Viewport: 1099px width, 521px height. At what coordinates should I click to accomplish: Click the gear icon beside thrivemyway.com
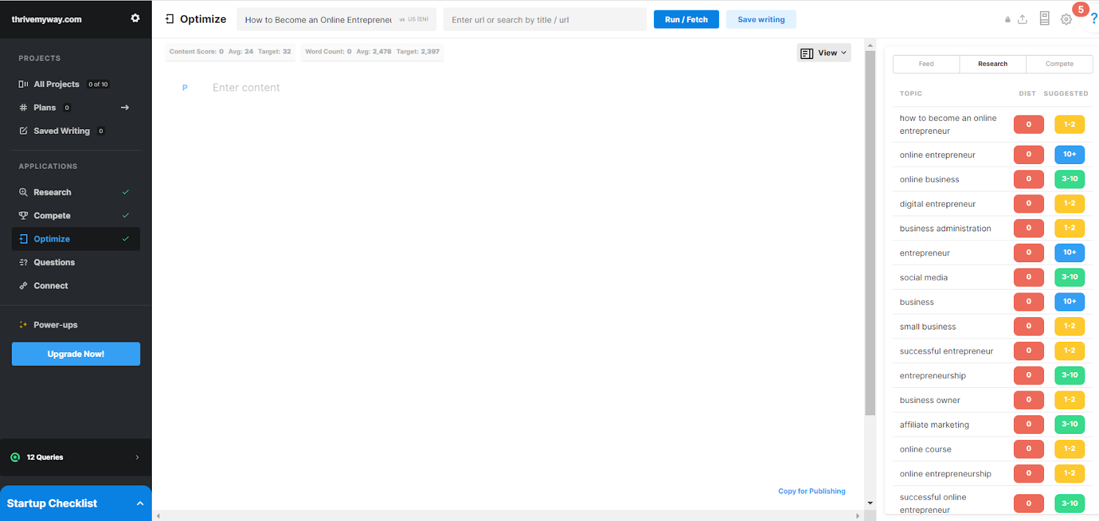[x=135, y=19]
